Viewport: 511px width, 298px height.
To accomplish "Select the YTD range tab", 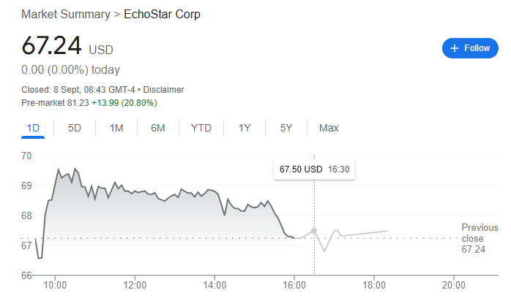I will pos(201,128).
